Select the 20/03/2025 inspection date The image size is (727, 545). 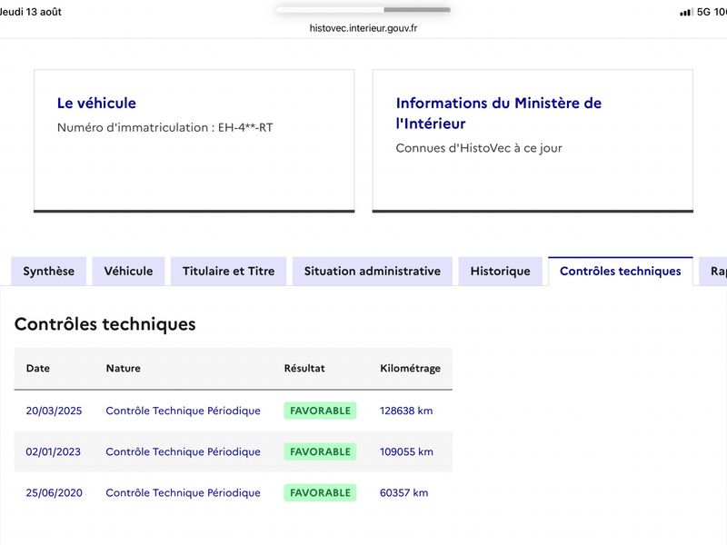coord(54,411)
